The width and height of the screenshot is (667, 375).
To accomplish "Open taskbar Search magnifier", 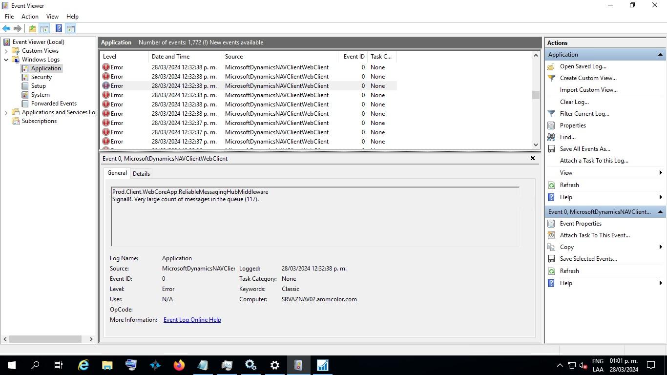I will [x=35, y=365].
